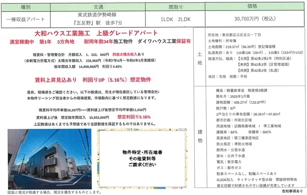Screen dimensions: 307x195
Task: Click the 【東側】第42条2項(区管理道路) line
Action: pyautogui.click(x=264, y=64)
